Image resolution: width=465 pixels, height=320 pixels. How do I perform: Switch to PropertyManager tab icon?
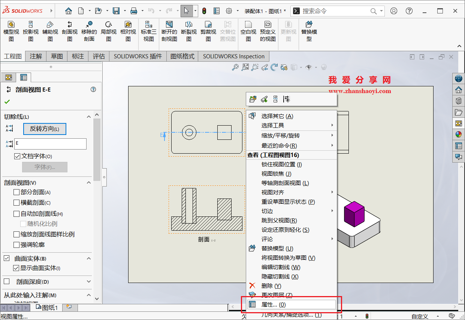click(x=24, y=77)
